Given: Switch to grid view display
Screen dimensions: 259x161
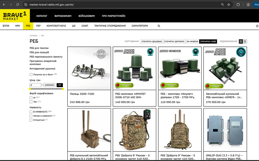Looking at the screenshot, I should (241, 41).
